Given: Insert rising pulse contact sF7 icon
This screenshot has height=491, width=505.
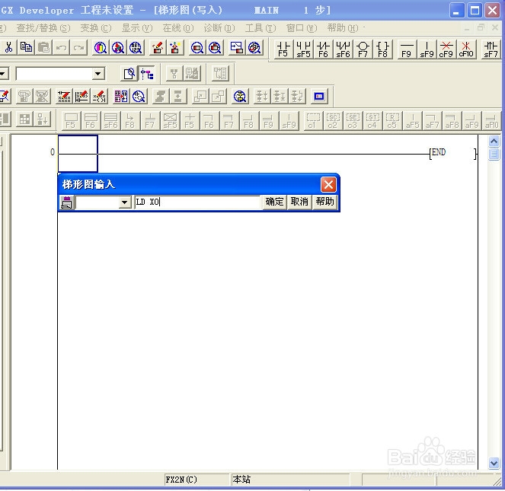Looking at the screenshot, I should 491,49.
